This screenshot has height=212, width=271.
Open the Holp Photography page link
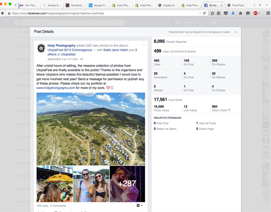[61, 45]
